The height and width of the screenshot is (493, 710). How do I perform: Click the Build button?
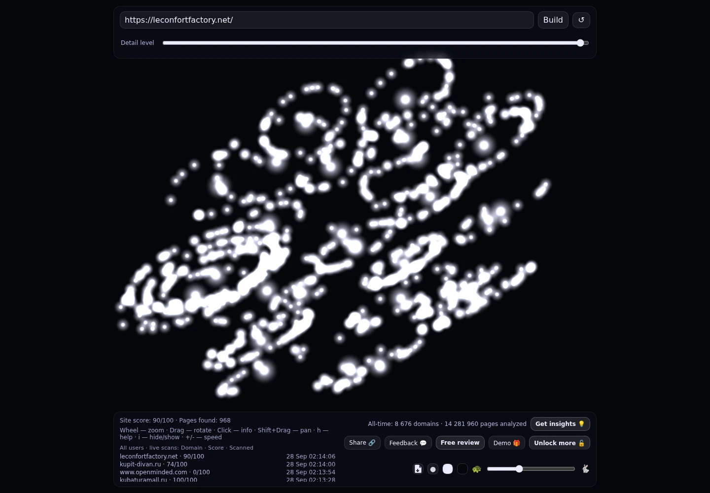553,20
